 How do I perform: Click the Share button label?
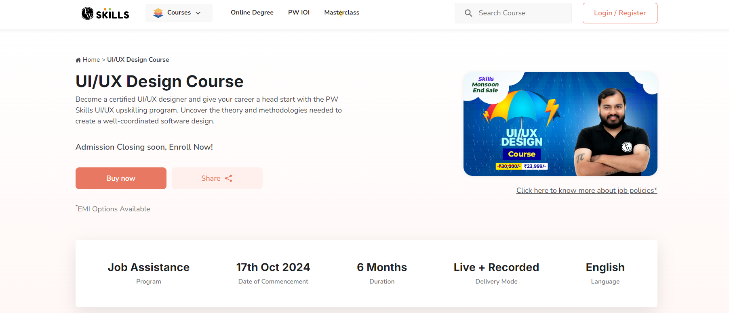tap(211, 178)
